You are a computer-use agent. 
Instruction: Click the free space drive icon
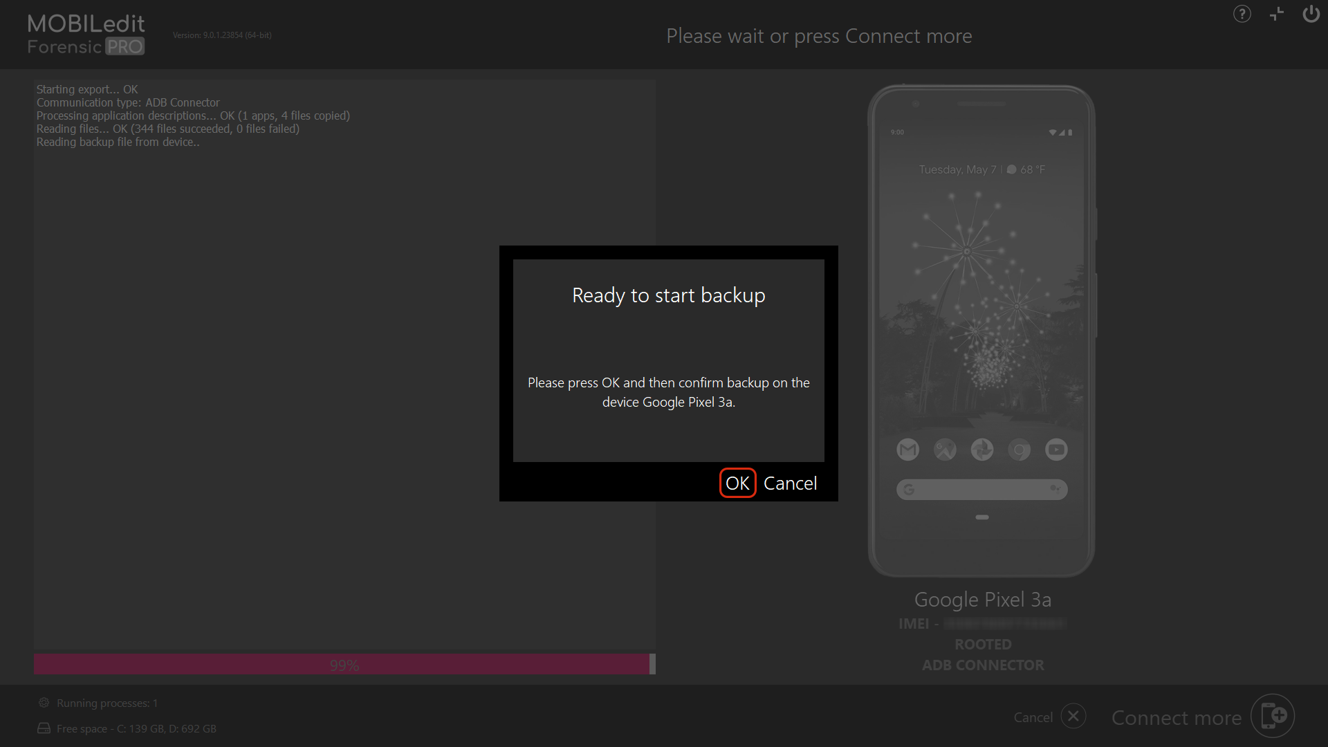click(x=44, y=728)
